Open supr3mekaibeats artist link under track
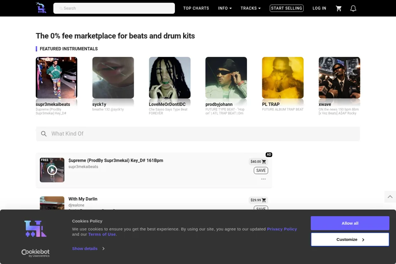This screenshot has width=396, height=264. click(x=83, y=167)
